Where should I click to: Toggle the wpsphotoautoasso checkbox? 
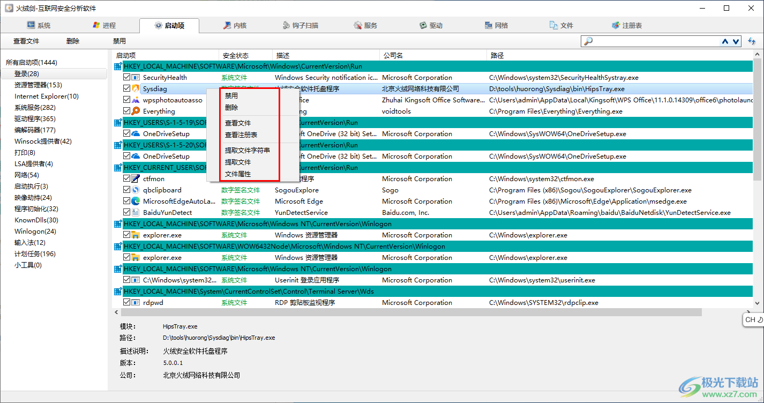126,100
